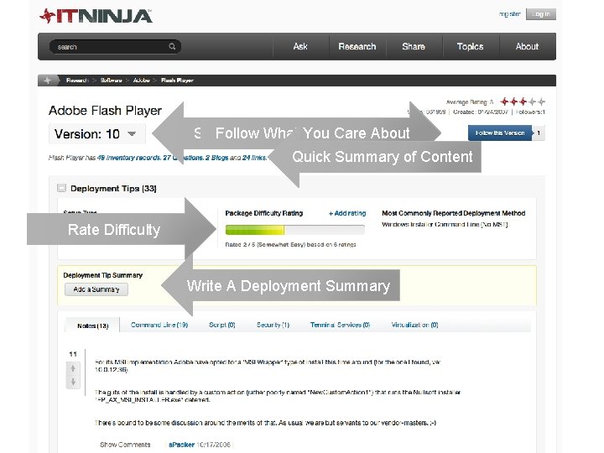Click the + Add rating link

347,213
